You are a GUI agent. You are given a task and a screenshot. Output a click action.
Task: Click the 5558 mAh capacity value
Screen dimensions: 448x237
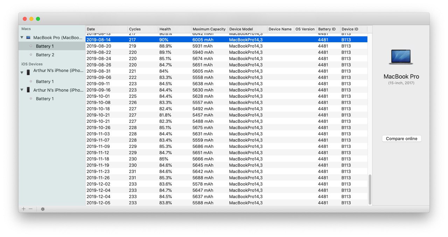(x=203, y=78)
